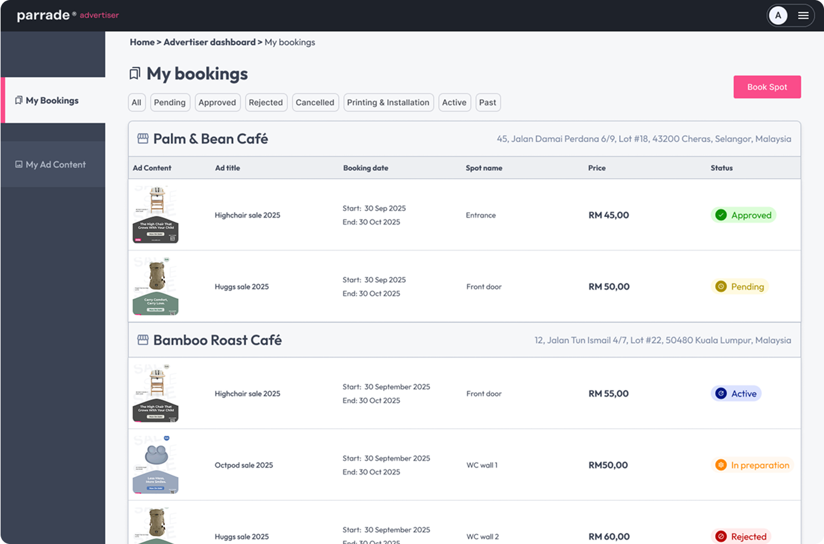Click the bookmark icon next to My bookings heading
824x544 pixels.
[134, 74]
